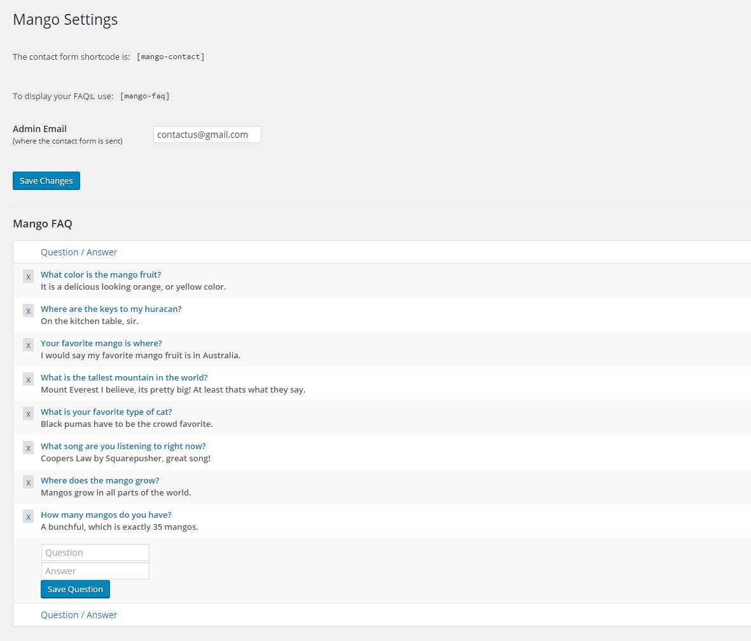Viewport: 751px width, 641px height.
Task: Delete the 'Where does the mango grow?' FAQ
Action: click(28, 483)
